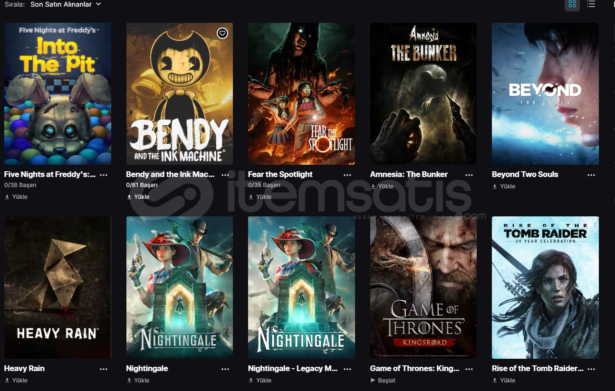Open more options for Fear the Spotlight

coord(347,175)
